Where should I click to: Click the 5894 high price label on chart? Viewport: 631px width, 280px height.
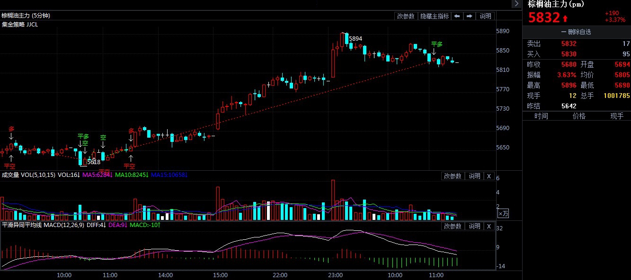point(355,39)
